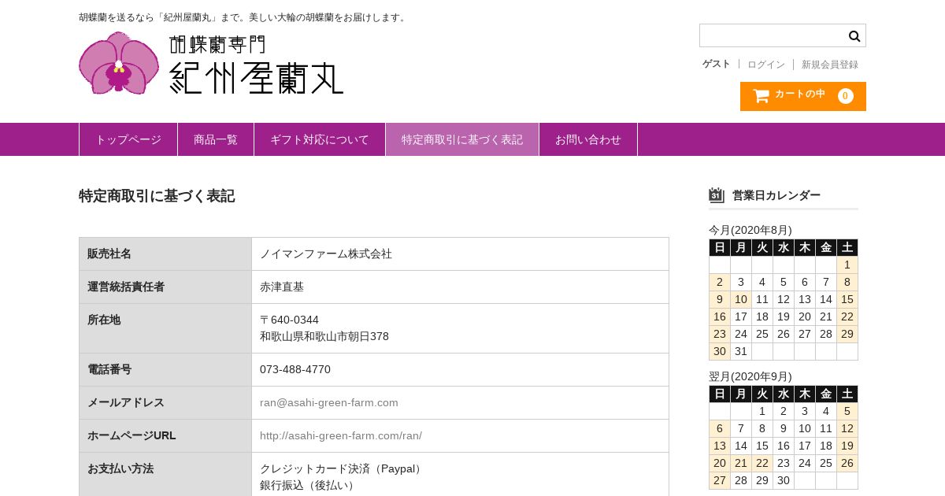
Task: Click the postal code 〒640-0344
Action: click(x=289, y=320)
